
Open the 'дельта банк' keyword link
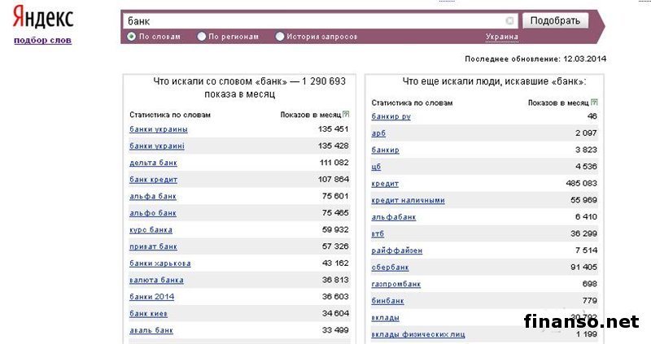[153, 163]
